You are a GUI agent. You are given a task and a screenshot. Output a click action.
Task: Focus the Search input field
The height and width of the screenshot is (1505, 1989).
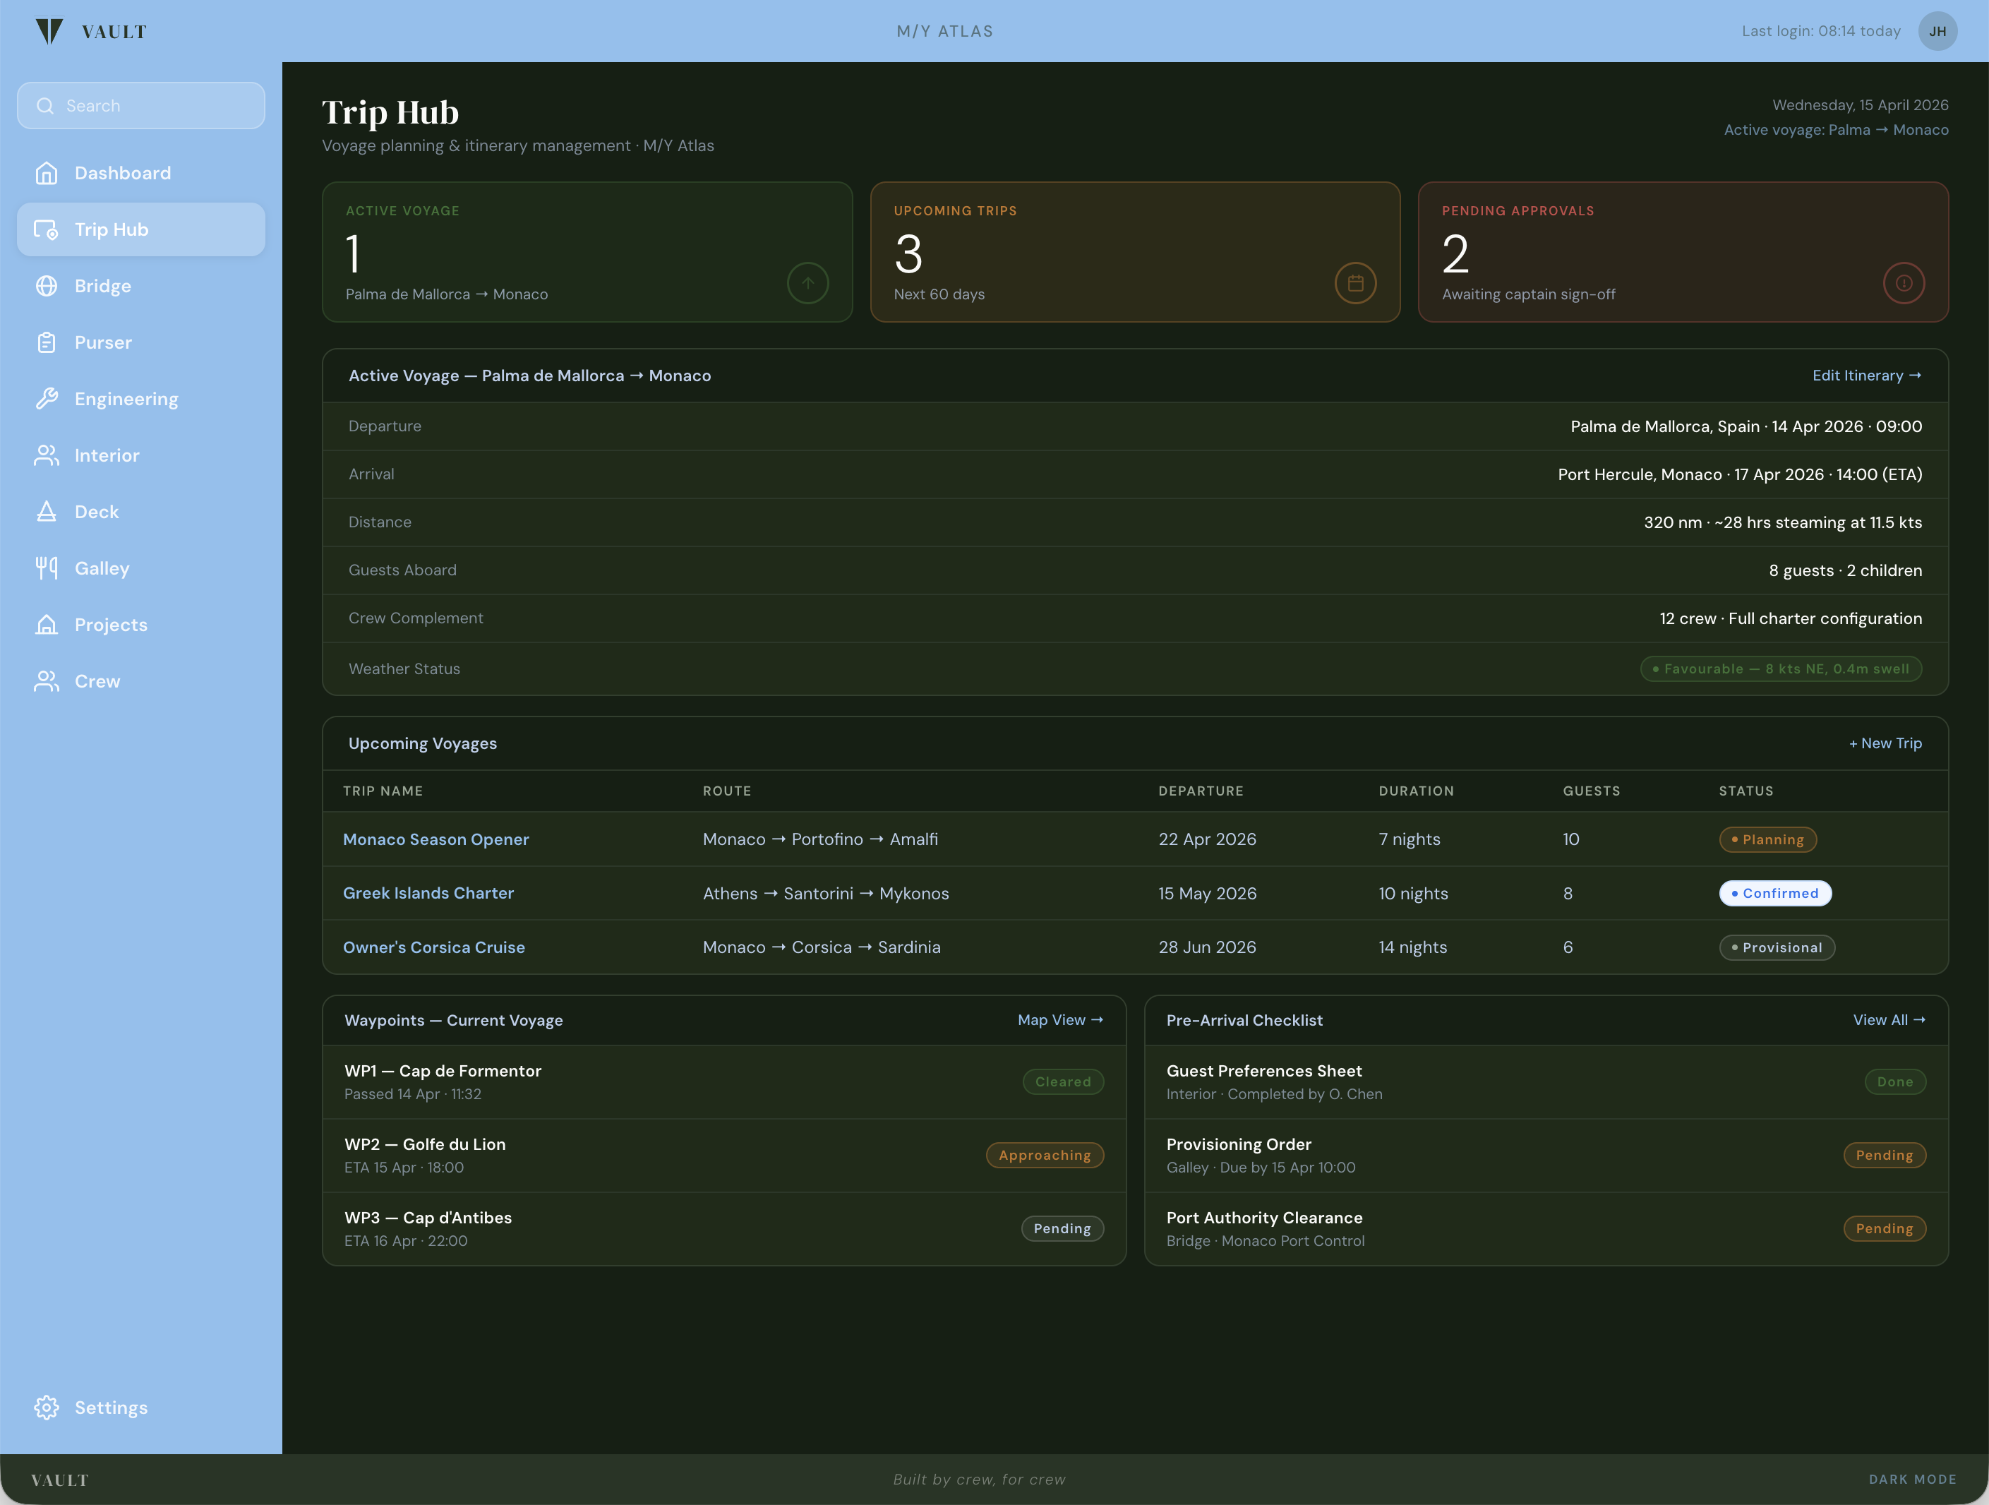click(141, 106)
